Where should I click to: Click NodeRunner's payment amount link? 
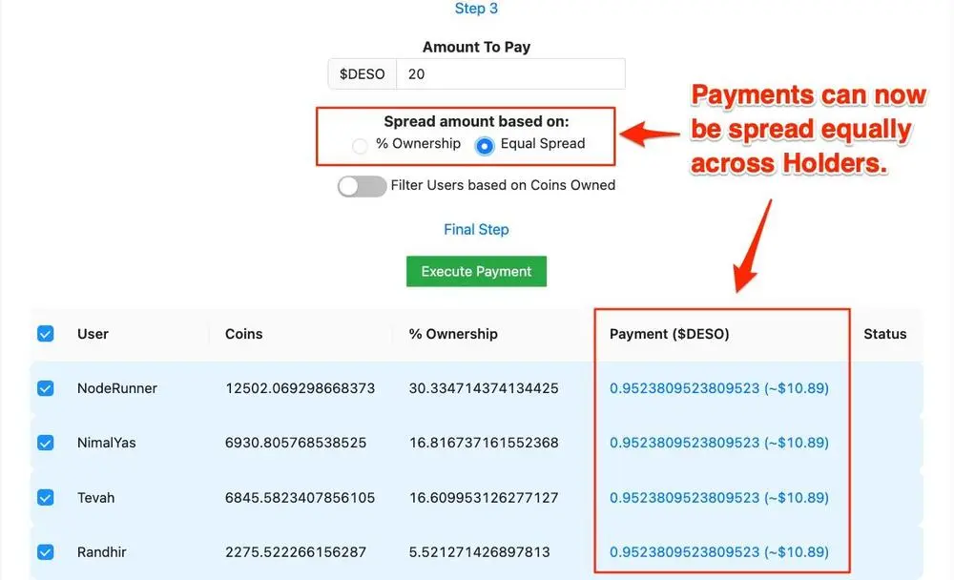[718, 388]
